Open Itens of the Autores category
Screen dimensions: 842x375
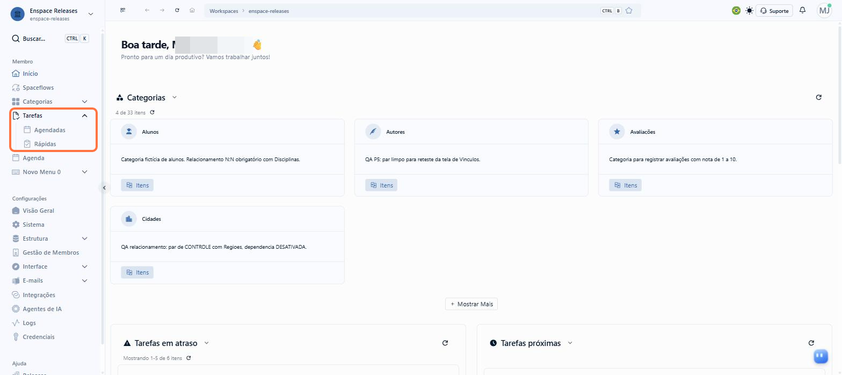point(381,185)
